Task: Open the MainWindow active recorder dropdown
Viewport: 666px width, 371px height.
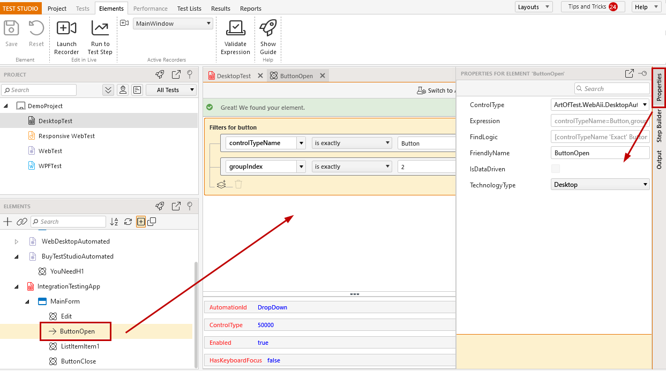Action: (x=173, y=24)
